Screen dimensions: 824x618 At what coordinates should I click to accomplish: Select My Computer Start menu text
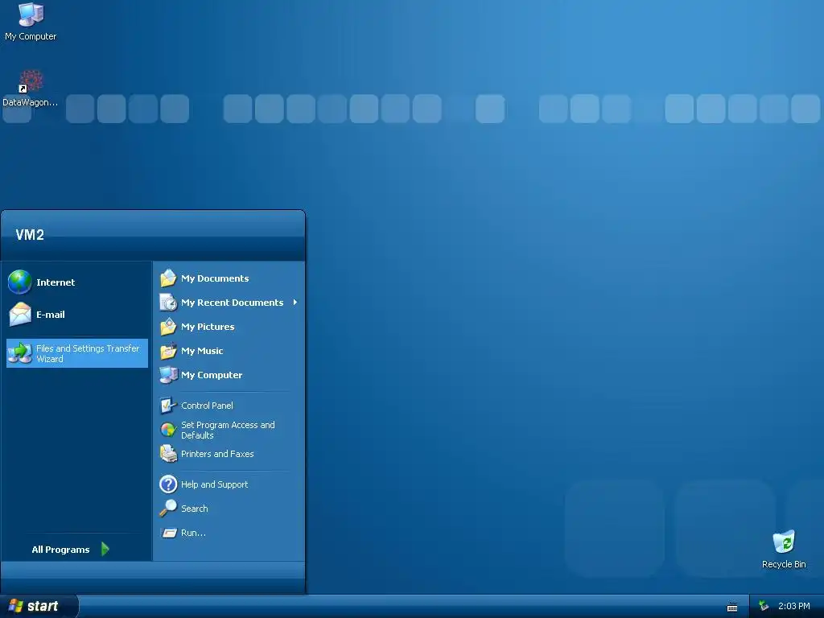pyautogui.click(x=212, y=375)
